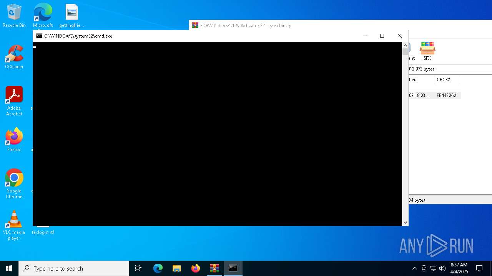Select the FB4430A2 CRC32 cell
492x276 pixels.
click(447, 95)
